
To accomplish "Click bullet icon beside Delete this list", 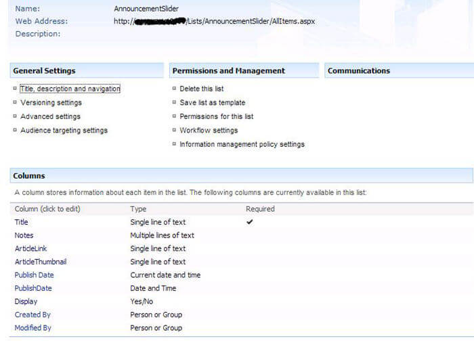I will 174,89.
